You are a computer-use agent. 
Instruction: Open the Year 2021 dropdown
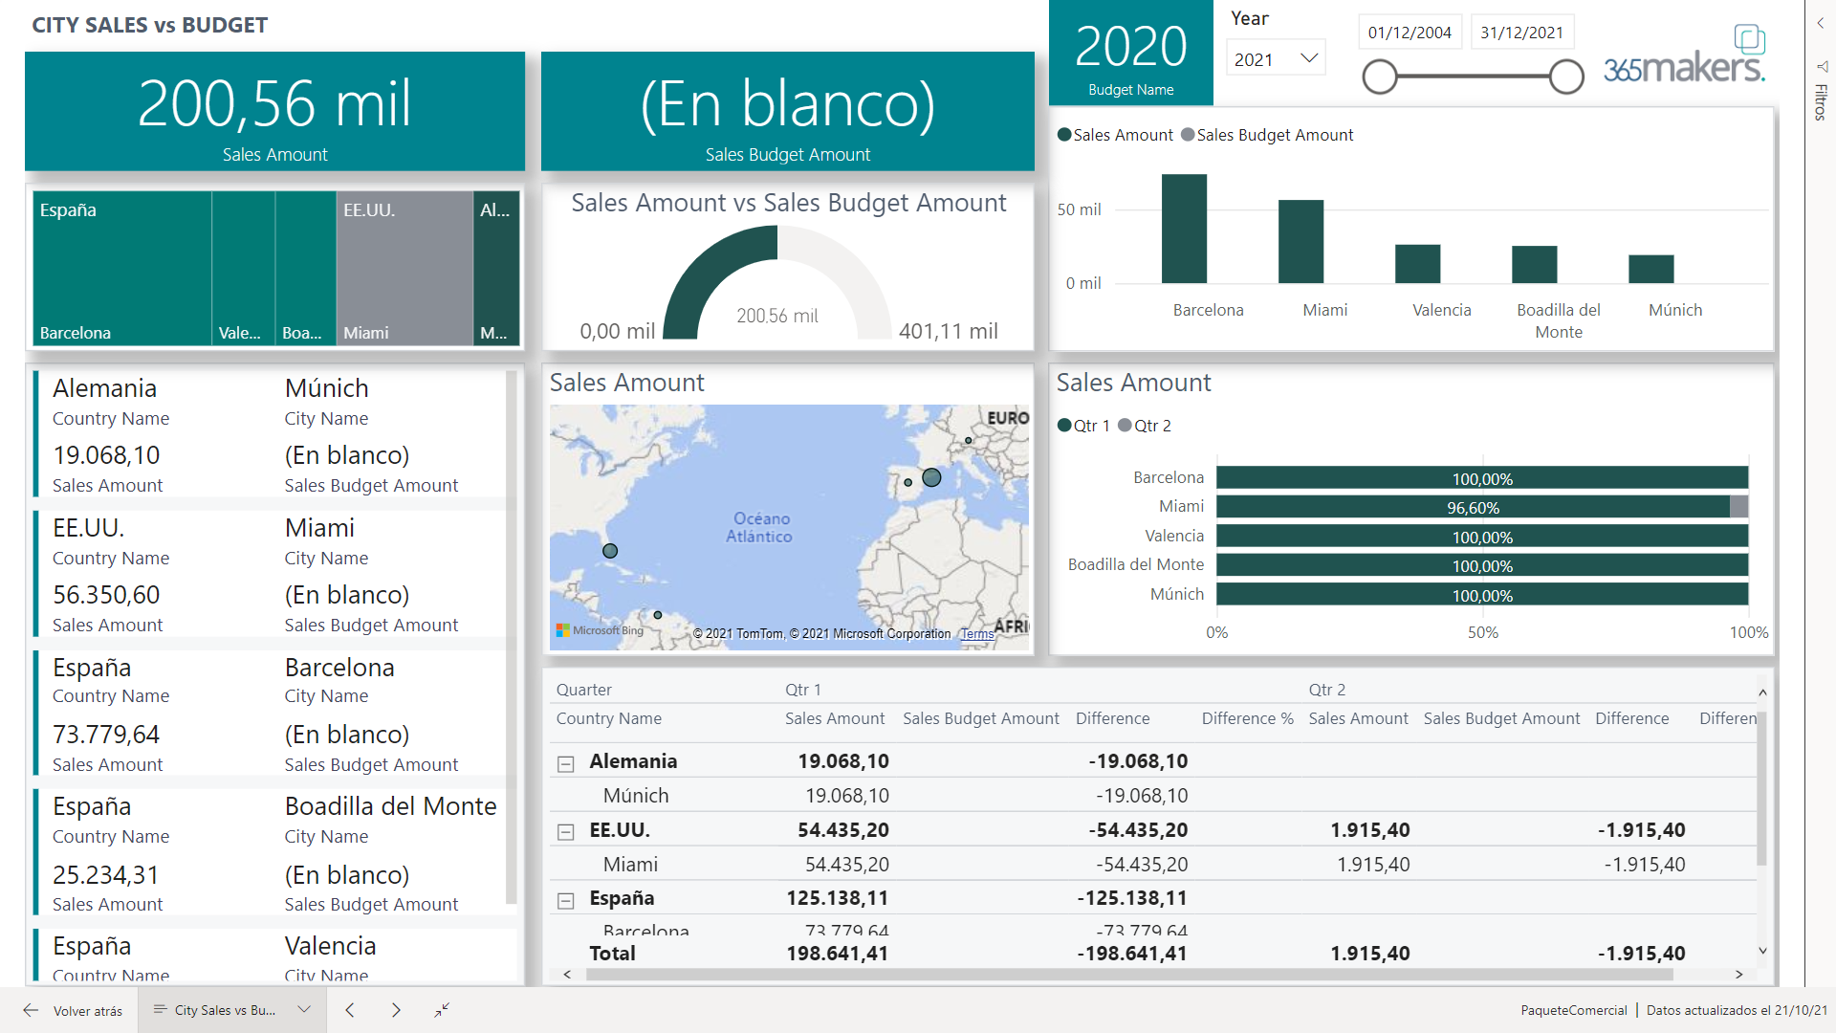coord(1276,59)
